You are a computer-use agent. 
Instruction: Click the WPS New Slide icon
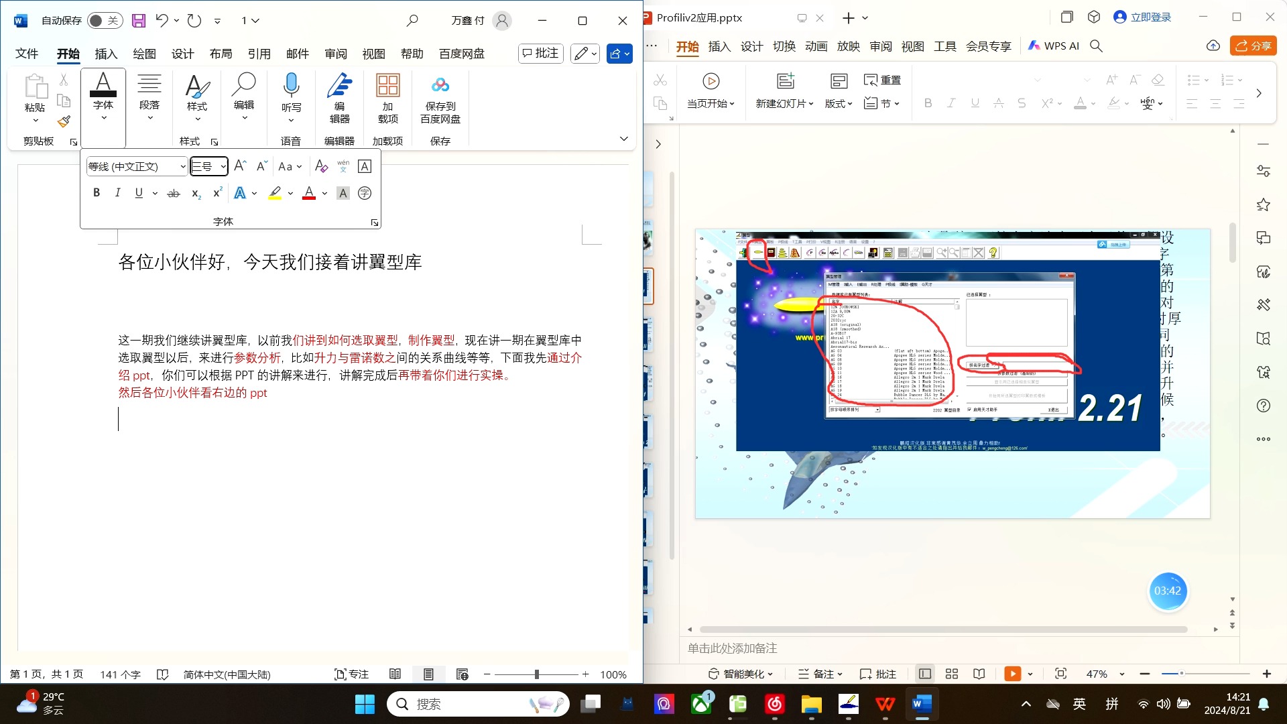pos(785,82)
